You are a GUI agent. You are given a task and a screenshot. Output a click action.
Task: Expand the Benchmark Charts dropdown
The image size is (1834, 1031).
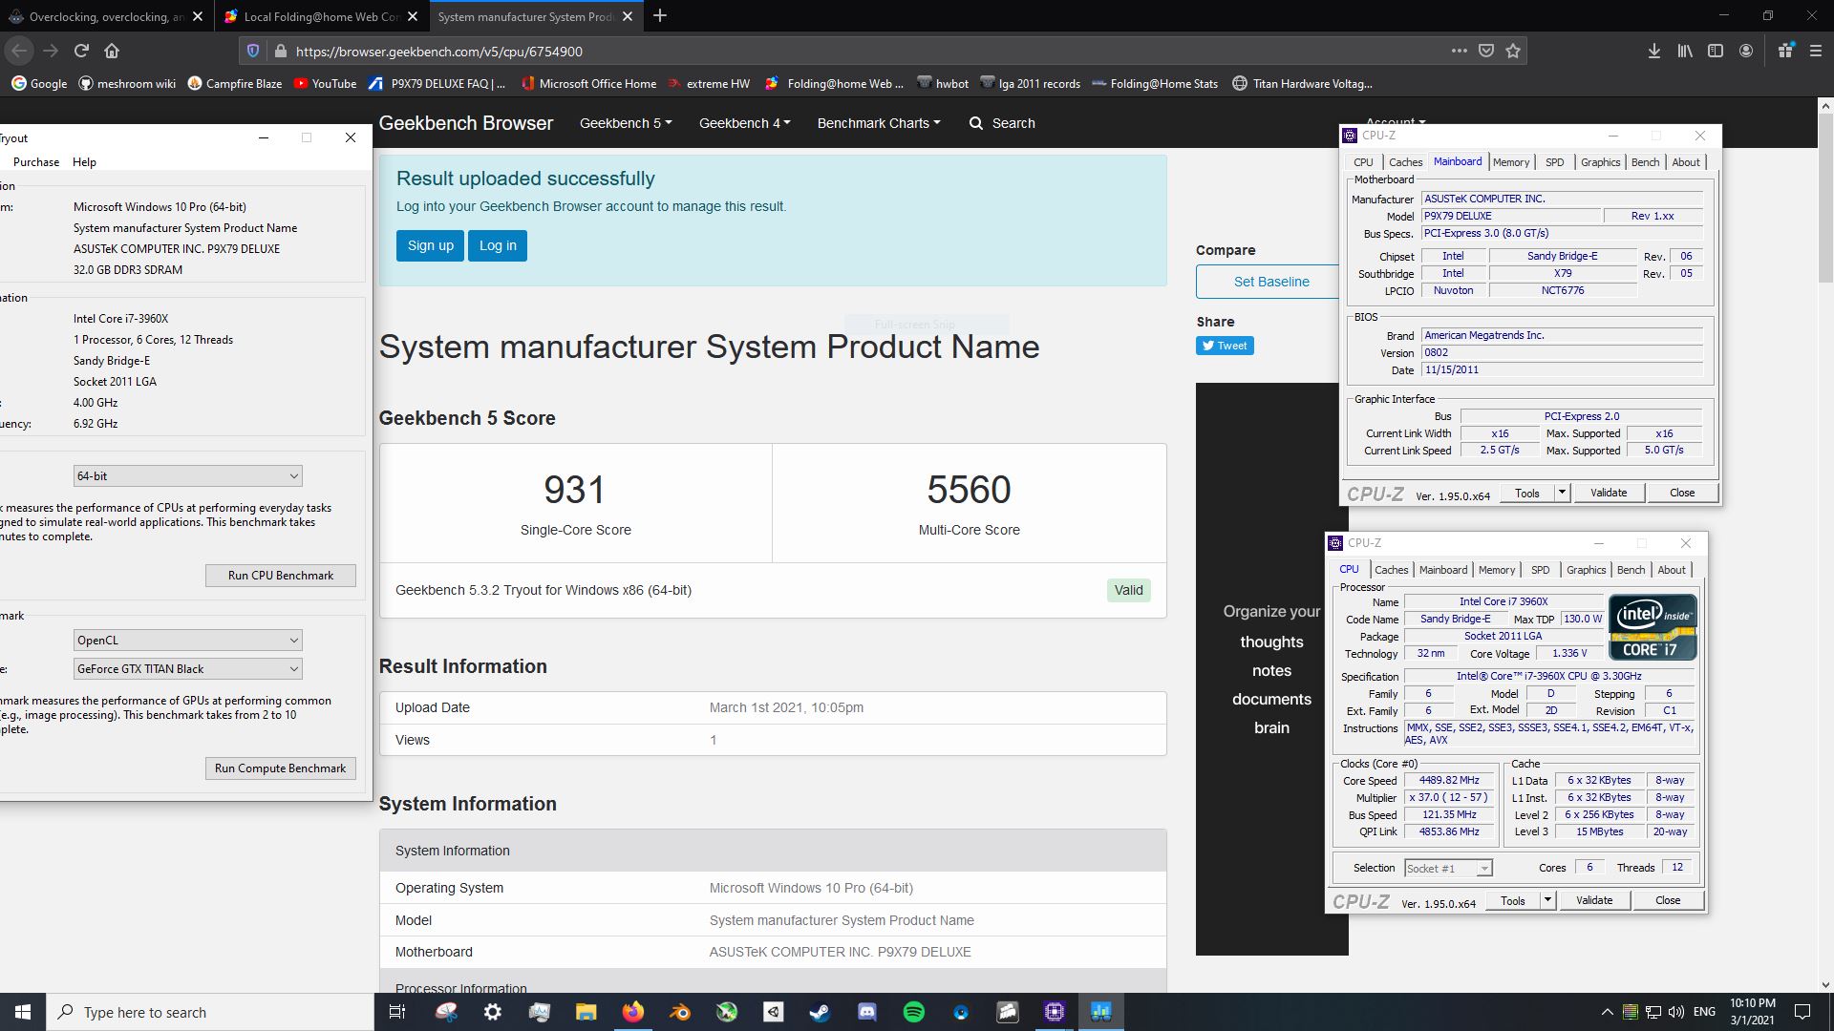tap(879, 123)
